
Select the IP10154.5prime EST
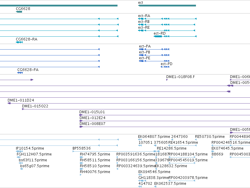[x=19, y=151]
